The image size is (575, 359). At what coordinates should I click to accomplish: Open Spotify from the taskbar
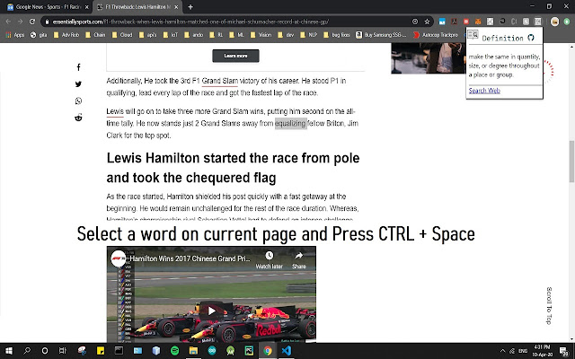click(x=174, y=351)
